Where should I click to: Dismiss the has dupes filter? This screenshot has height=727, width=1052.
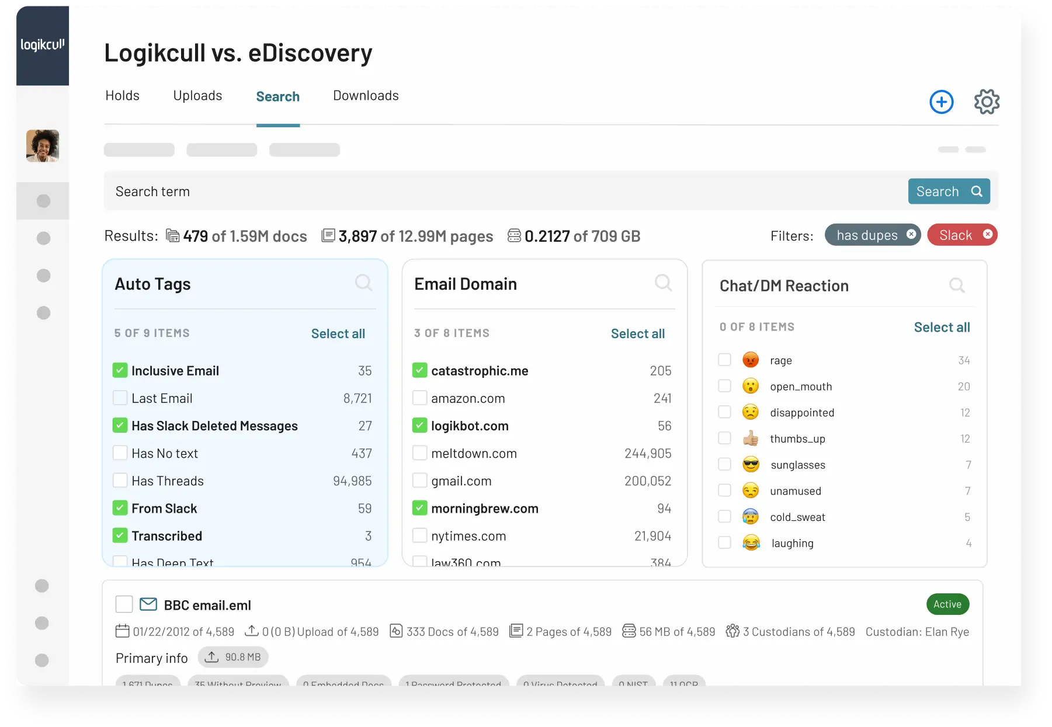[x=911, y=235]
